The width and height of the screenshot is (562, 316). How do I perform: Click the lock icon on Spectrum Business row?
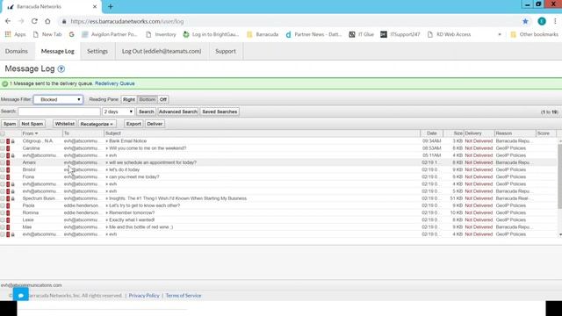[x=13, y=198]
